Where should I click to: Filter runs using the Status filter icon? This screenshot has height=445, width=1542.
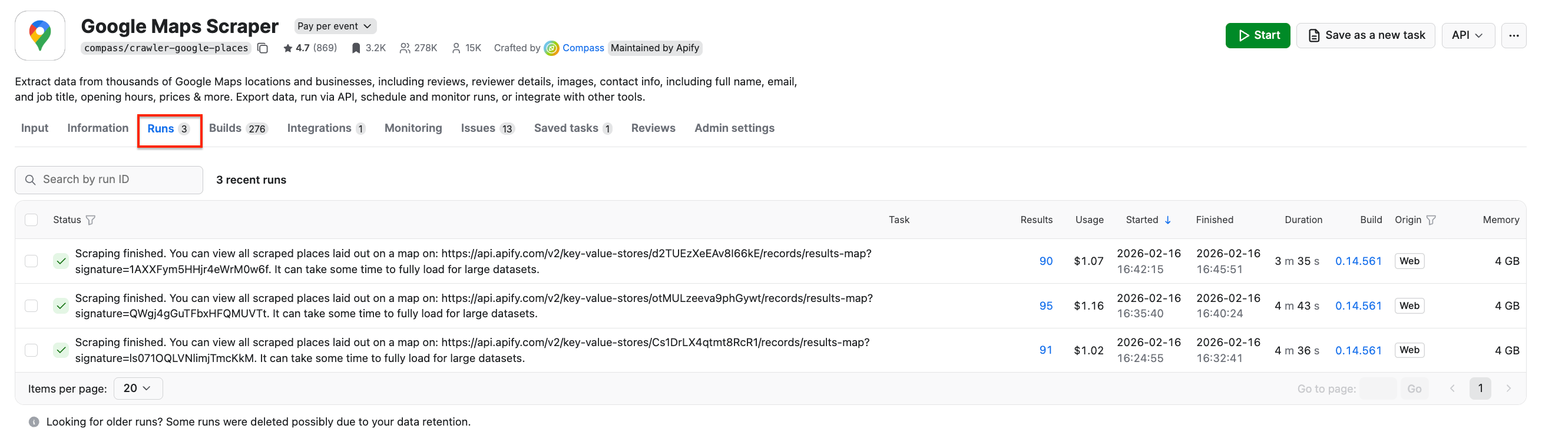(90, 220)
